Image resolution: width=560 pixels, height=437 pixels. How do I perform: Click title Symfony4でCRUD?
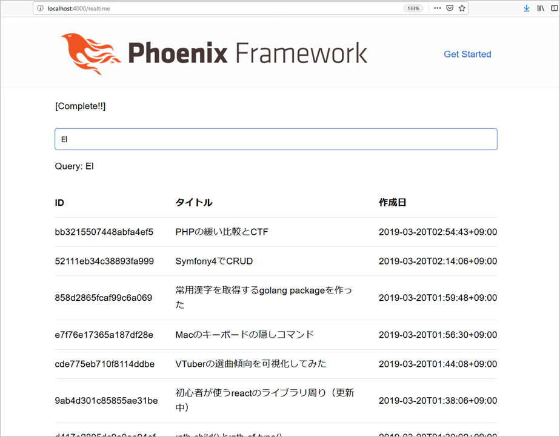pos(214,261)
